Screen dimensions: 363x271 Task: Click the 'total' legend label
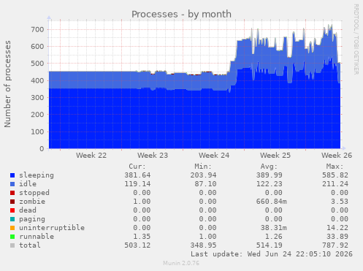30,245
